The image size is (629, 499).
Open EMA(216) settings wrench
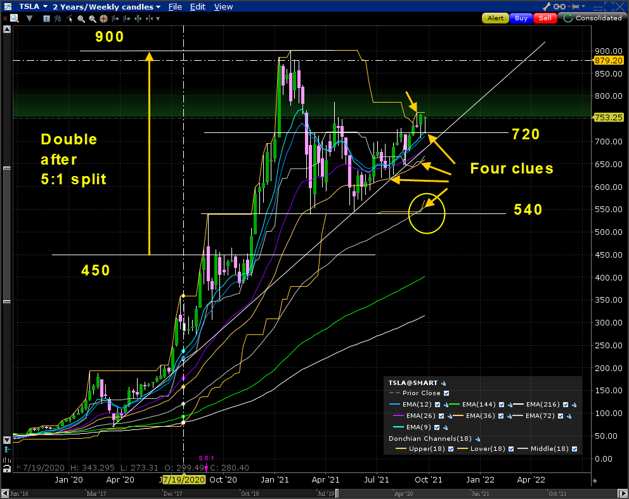tap(574, 405)
